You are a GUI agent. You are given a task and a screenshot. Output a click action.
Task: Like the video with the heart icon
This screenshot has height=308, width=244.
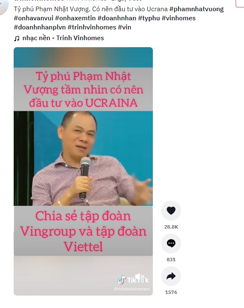pos(171,211)
